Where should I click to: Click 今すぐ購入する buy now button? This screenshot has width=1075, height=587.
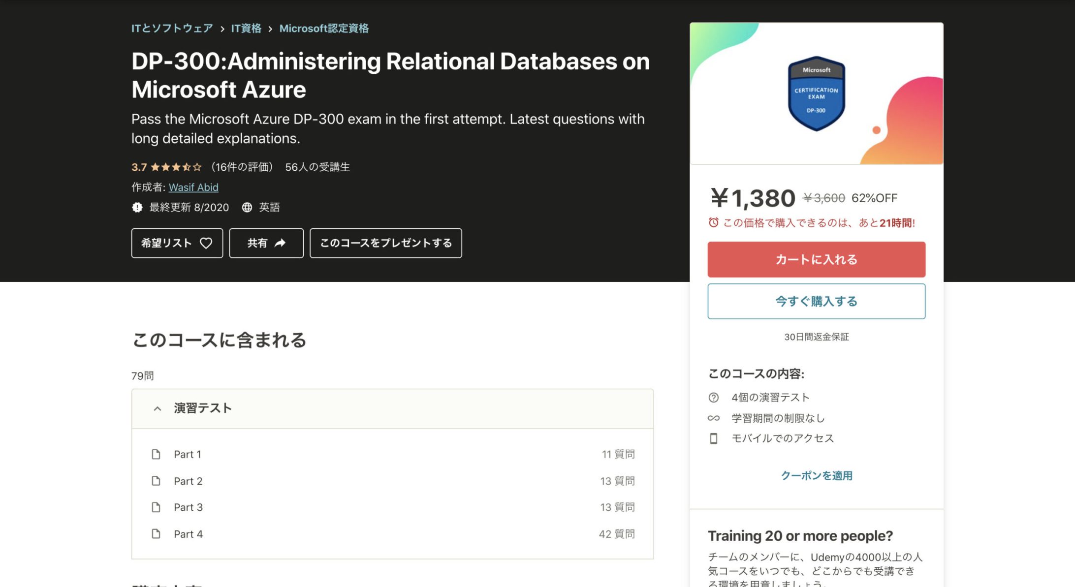pyautogui.click(x=817, y=301)
